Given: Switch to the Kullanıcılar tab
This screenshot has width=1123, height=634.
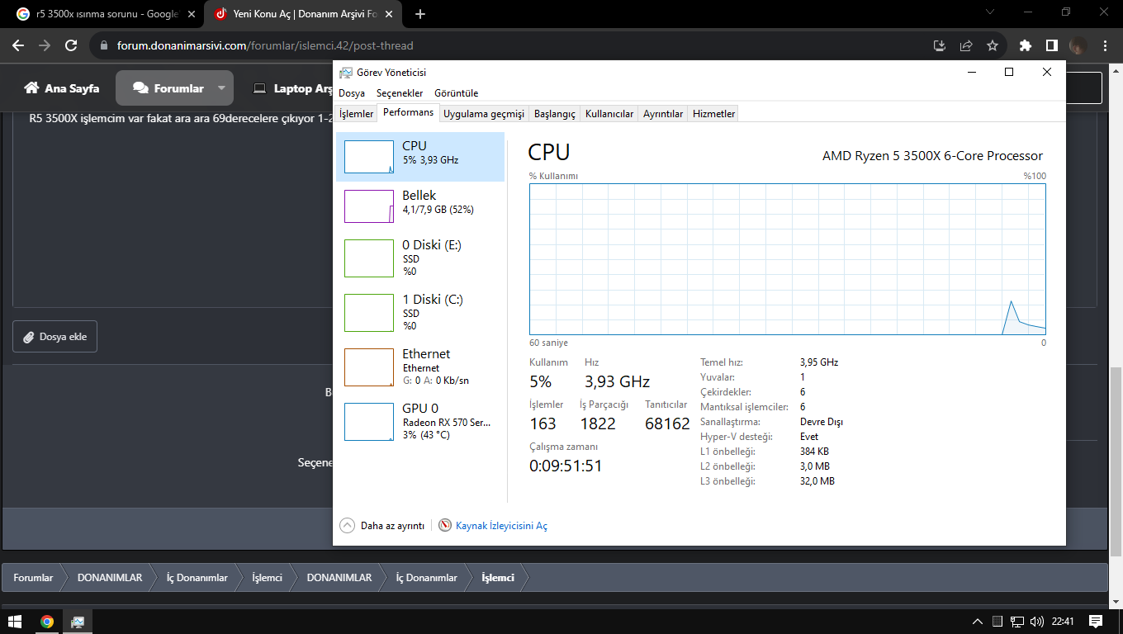Looking at the screenshot, I should tap(609, 114).
